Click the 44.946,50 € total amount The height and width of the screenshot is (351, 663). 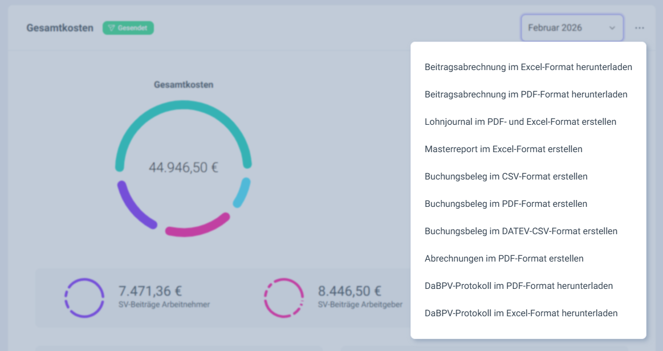[x=184, y=168]
